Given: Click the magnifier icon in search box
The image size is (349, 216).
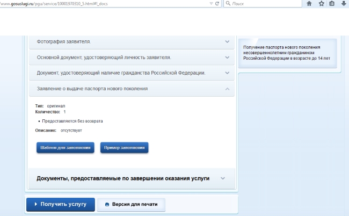Looking at the screenshot, I should 228,3.
